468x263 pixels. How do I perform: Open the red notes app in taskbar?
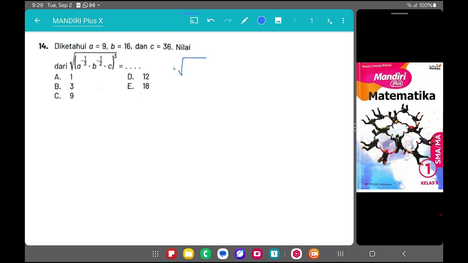tap(171, 254)
